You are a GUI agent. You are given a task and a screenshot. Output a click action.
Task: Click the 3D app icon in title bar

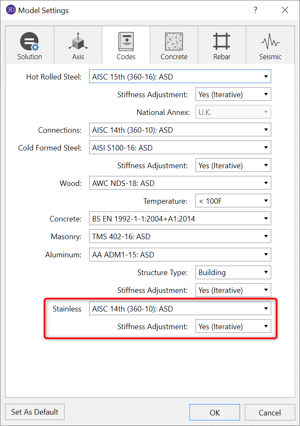point(11,10)
